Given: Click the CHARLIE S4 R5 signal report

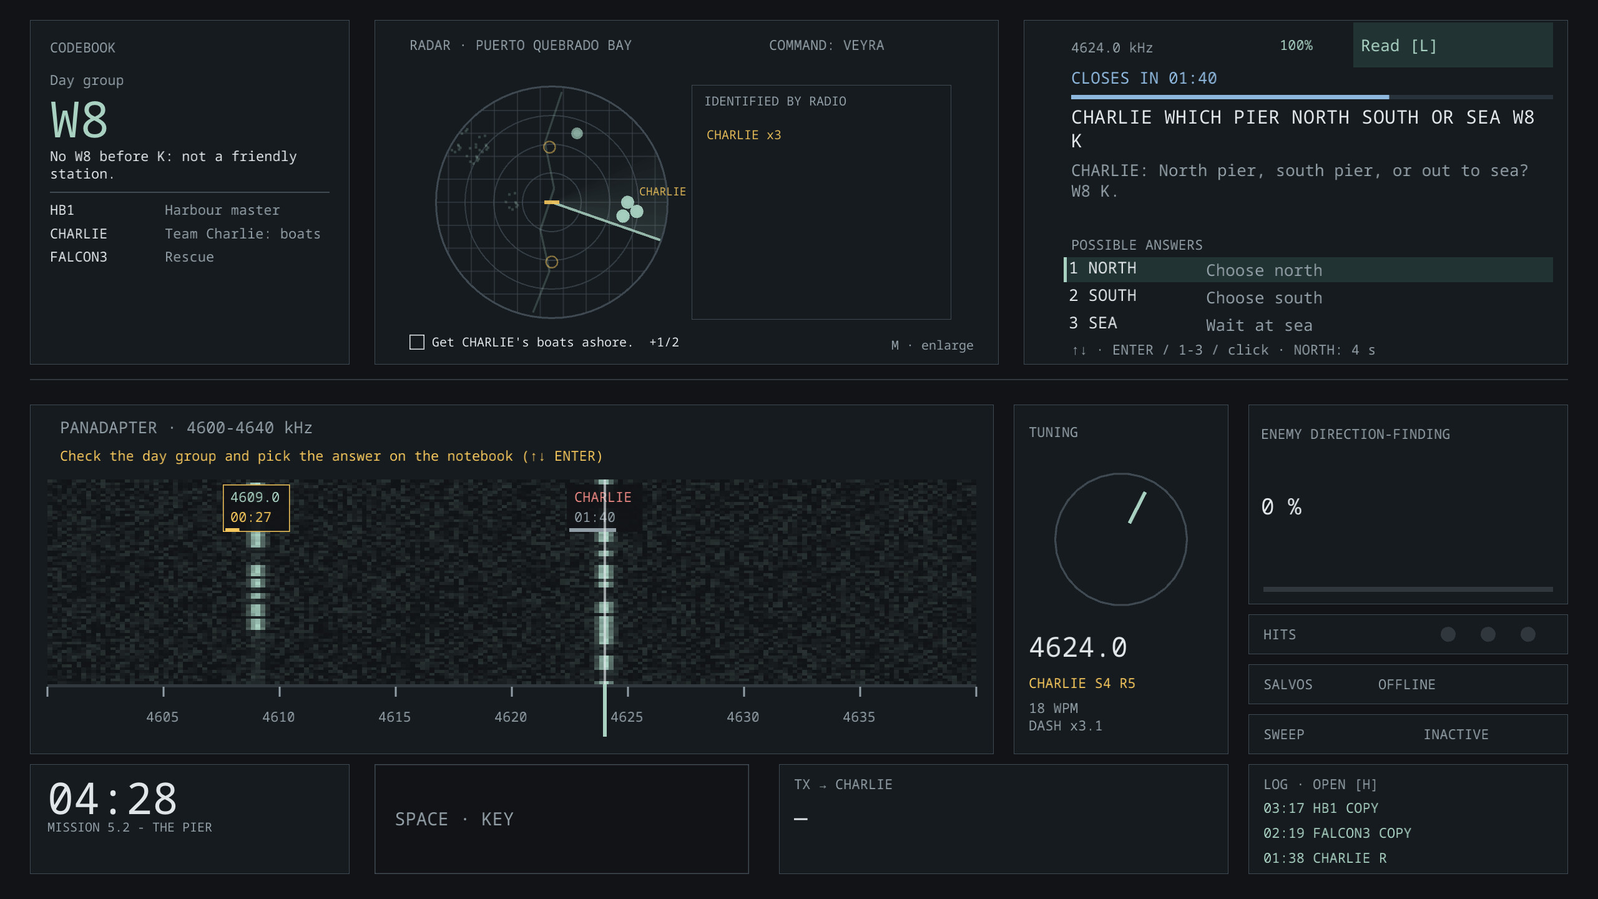Looking at the screenshot, I should (x=1082, y=683).
